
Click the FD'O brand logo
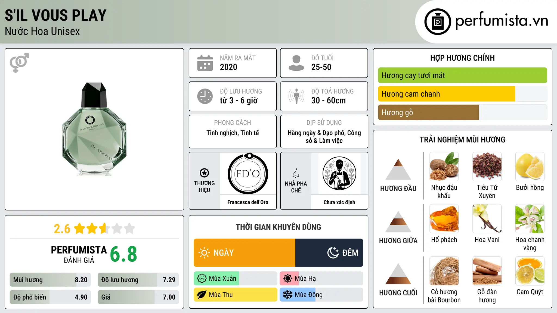248,173
